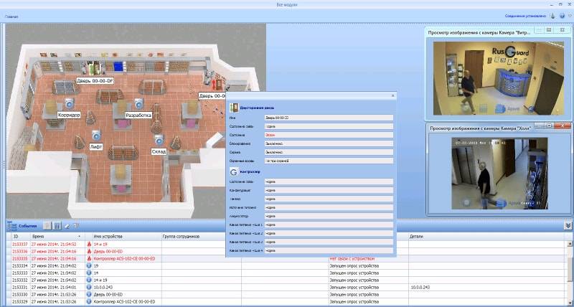Collapse the События panel with the double chevron

[568, 225]
